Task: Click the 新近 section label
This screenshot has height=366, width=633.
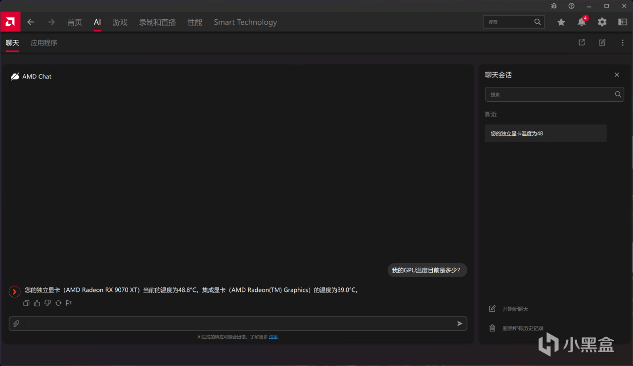Action: click(x=491, y=115)
